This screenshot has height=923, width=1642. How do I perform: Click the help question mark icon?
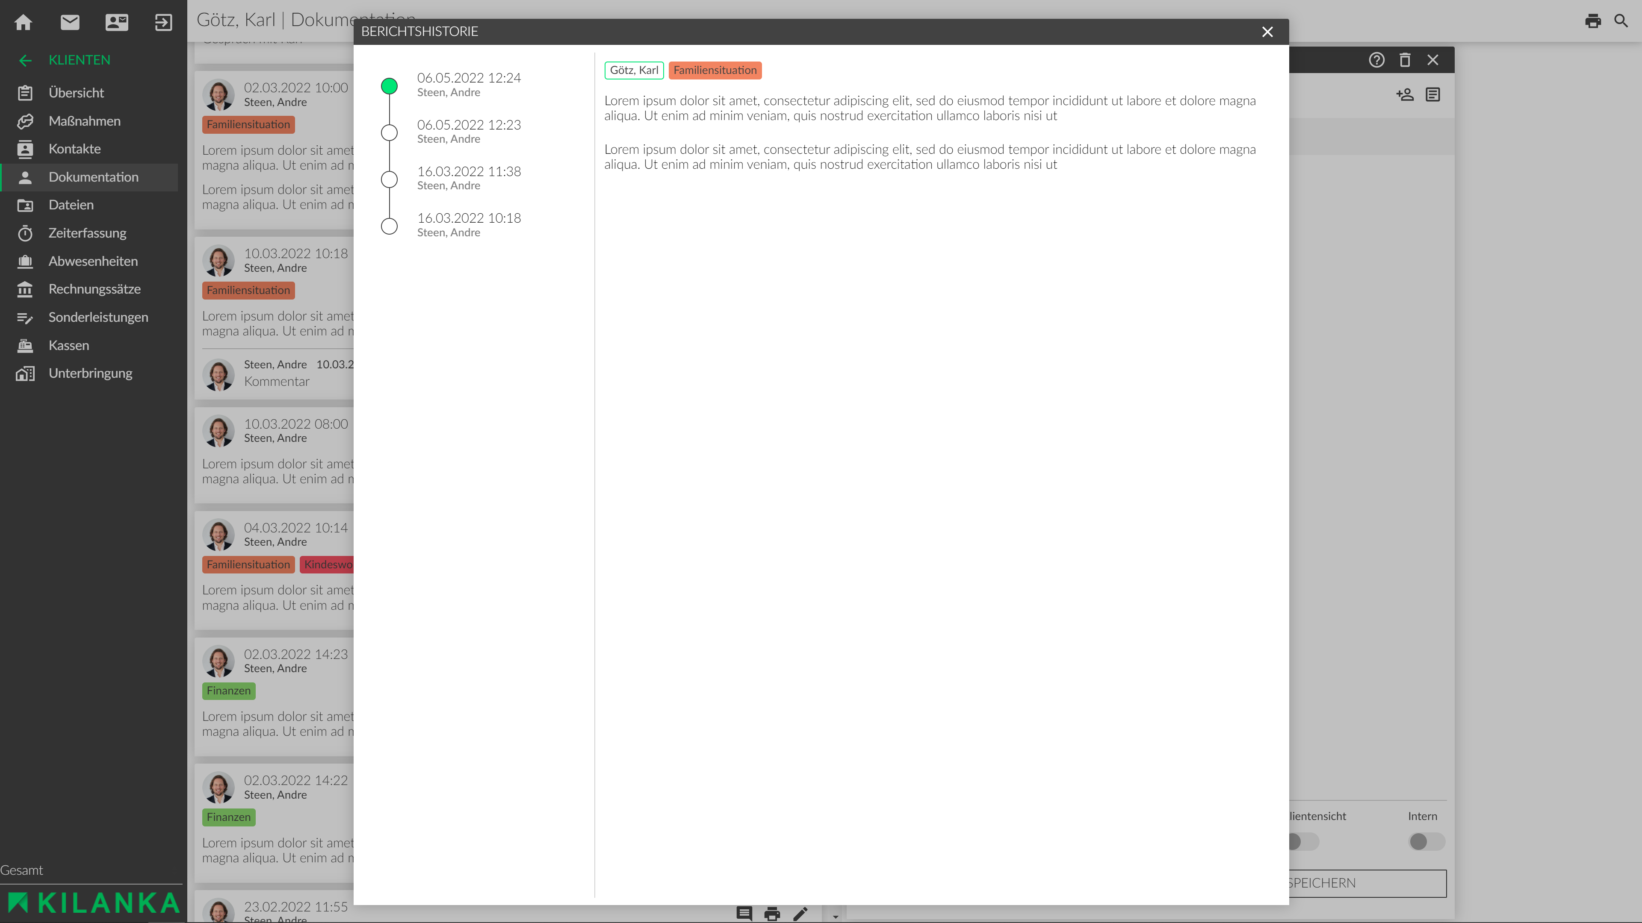(x=1377, y=60)
